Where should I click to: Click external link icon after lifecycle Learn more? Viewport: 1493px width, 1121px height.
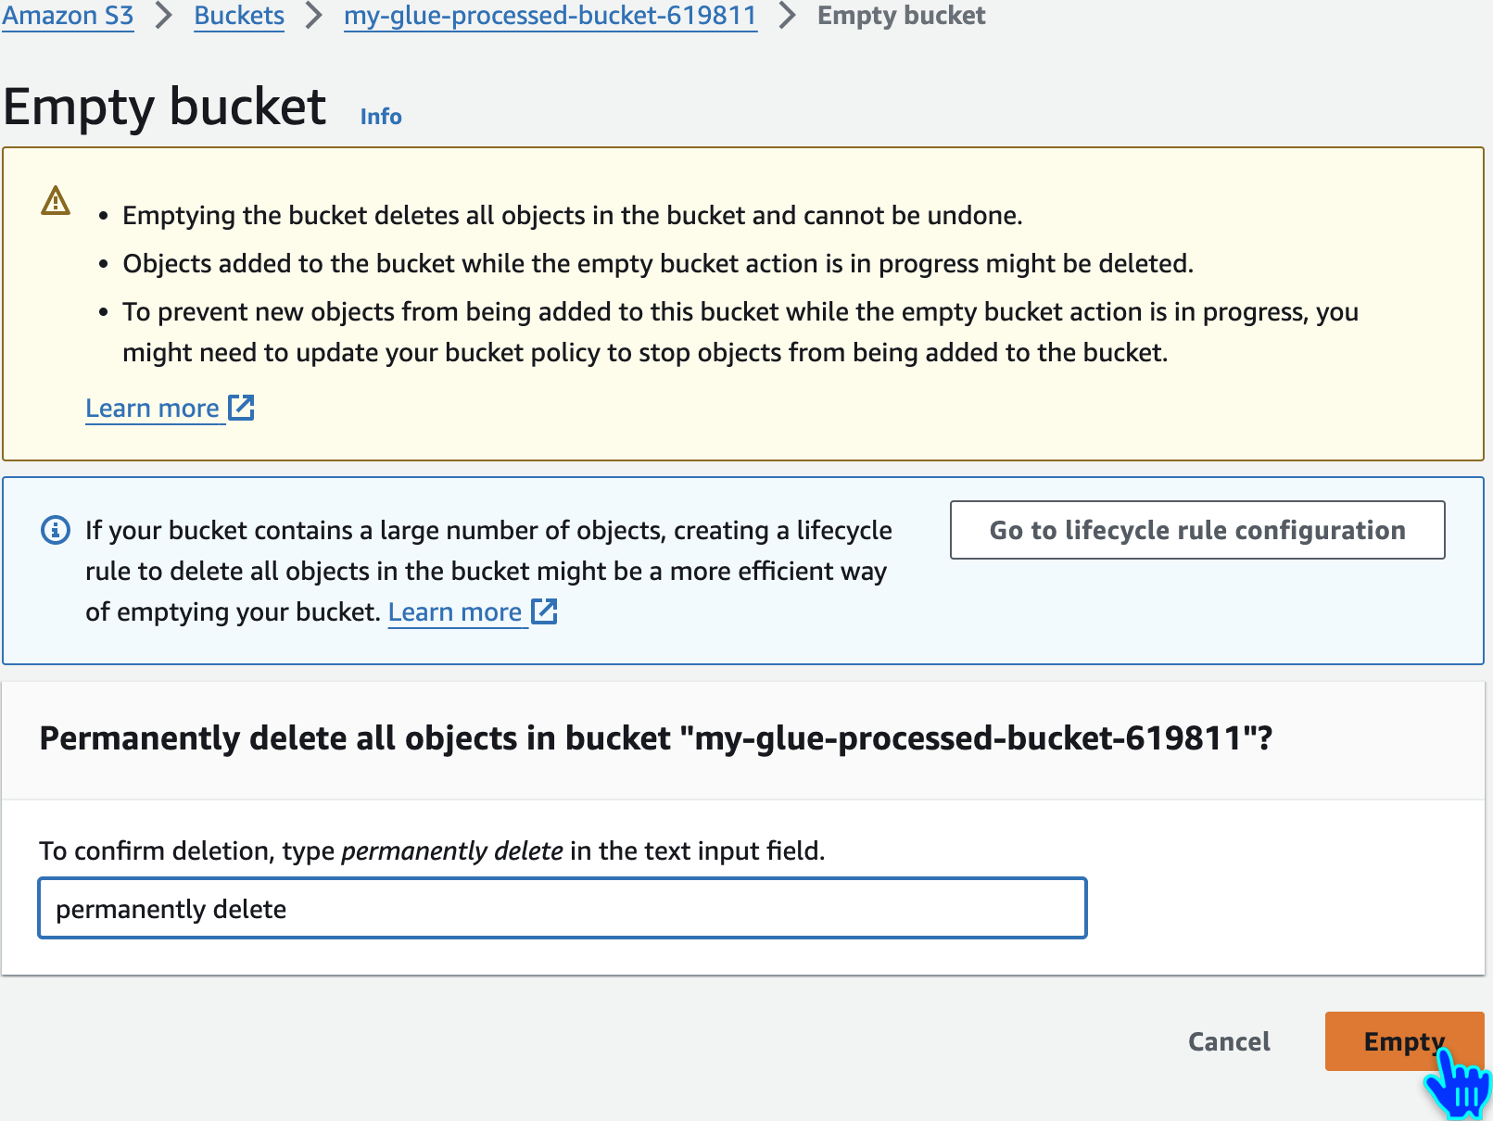pos(544,611)
